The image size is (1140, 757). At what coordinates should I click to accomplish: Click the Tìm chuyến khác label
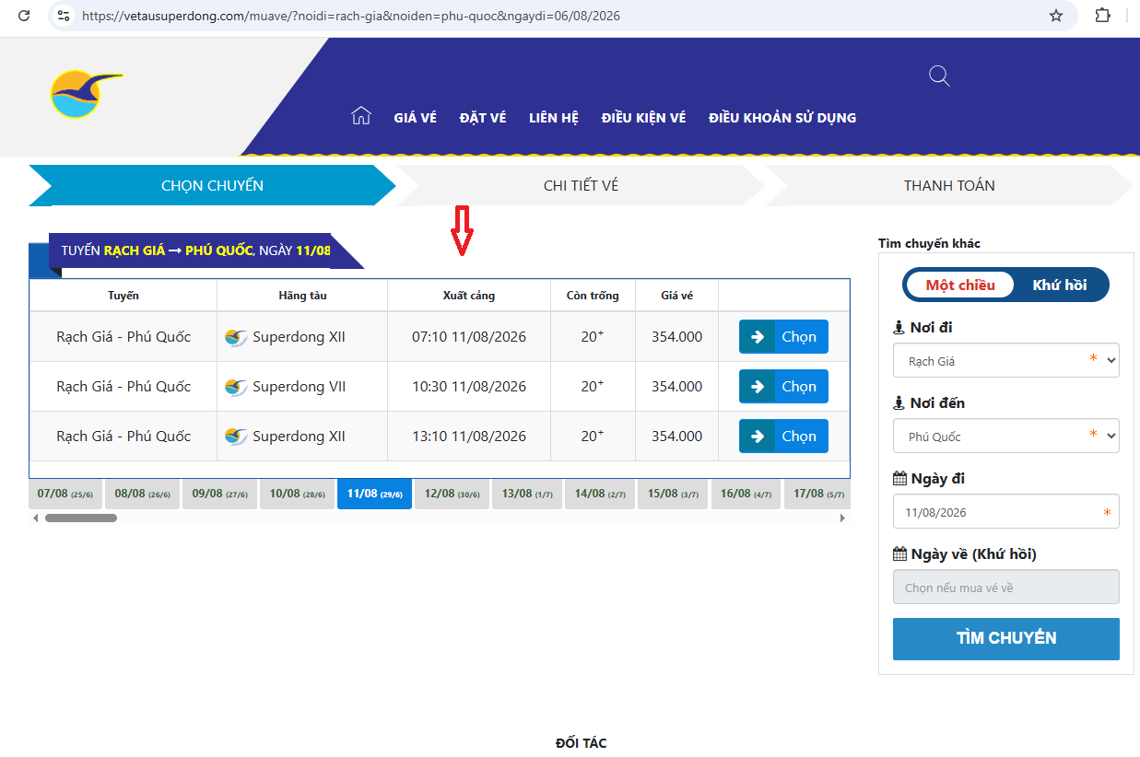pos(929,244)
